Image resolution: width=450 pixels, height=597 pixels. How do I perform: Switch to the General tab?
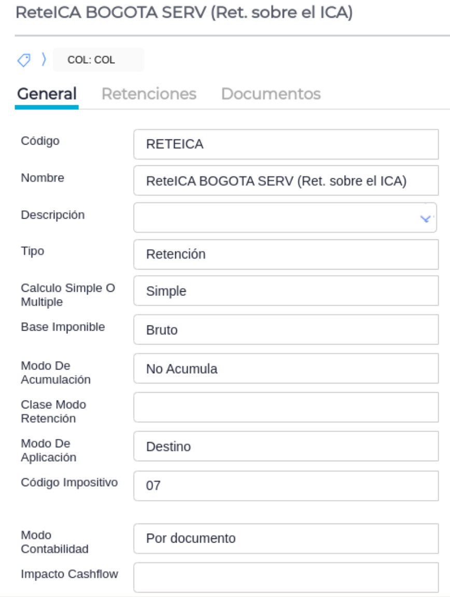click(x=47, y=94)
